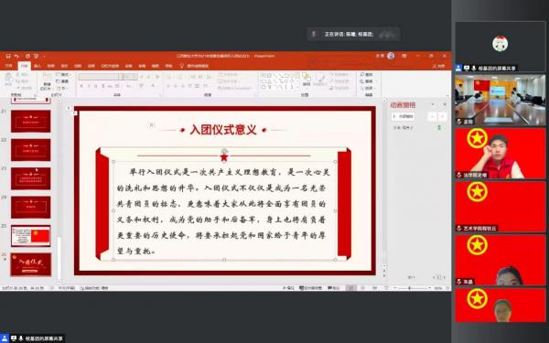Click the Find magnifier icon in Editing group
549x343 pixels.
point(362,75)
